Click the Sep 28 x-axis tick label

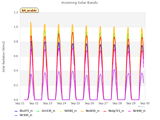click(117, 103)
